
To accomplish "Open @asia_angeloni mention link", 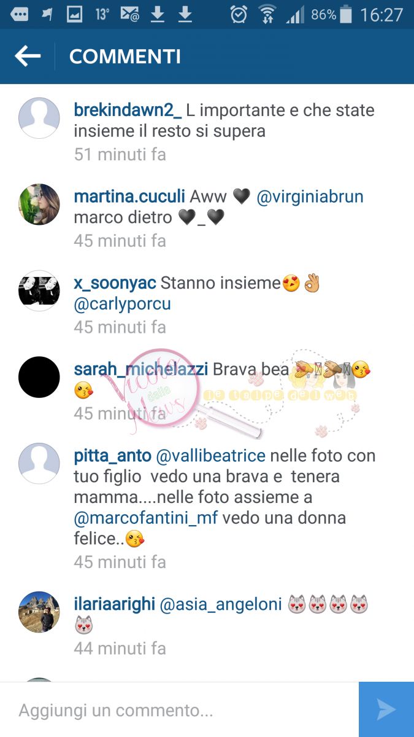I will tap(221, 604).
